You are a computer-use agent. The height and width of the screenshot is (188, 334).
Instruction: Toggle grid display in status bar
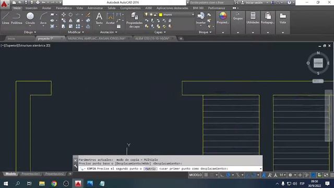click(206, 175)
